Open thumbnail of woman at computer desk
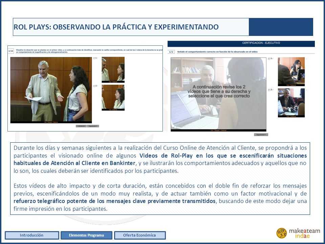Image resolution: width=325 pixels, height=244 pixels. point(291,71)
